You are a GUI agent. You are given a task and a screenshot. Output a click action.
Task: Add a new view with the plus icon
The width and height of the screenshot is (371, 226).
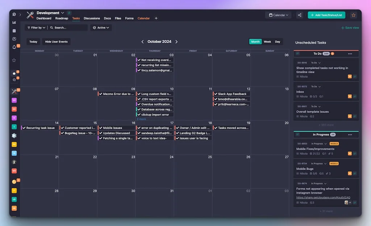156,18
